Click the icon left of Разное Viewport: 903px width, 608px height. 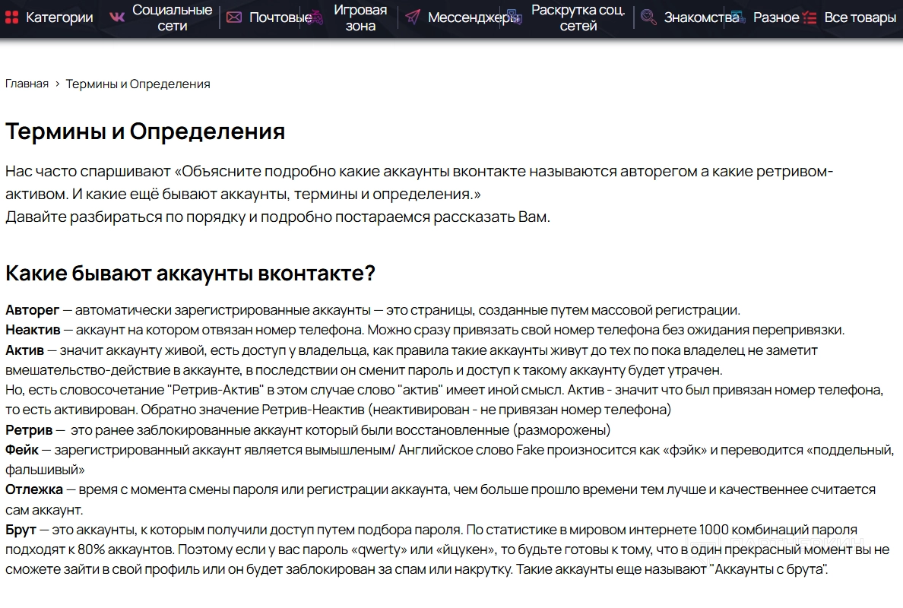[x=738, y=17]
